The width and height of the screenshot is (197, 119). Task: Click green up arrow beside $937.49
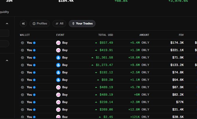coord(96,43)
